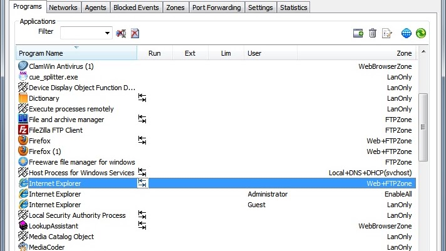Click the Freeware file manager icon
The image size is (446, 251).
23,161
